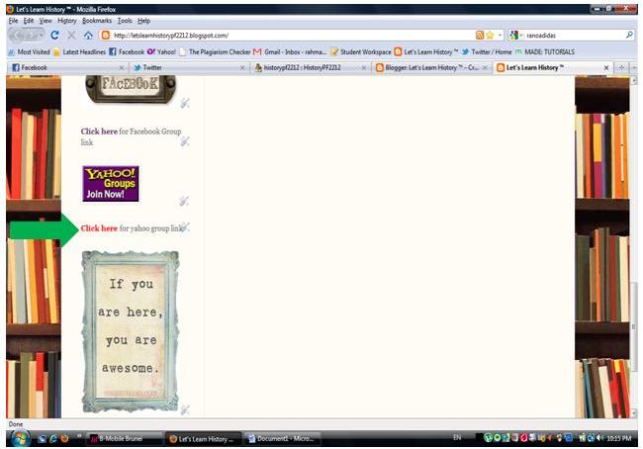The height and width of the screenshot is (449, 643).
Task: Click the search magnifier icon
Action: [629, 36]
